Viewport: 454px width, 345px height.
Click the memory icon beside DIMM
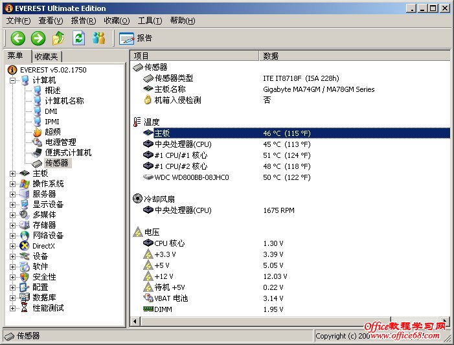(x=148, y=309)
